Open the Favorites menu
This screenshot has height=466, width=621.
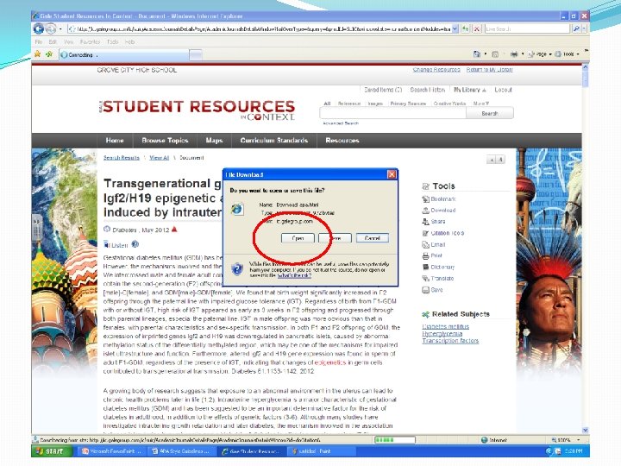coord(90,41)
